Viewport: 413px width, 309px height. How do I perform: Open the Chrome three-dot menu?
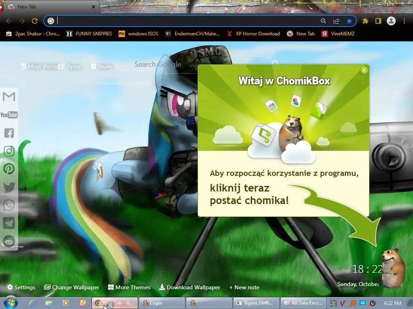[404, 21]
